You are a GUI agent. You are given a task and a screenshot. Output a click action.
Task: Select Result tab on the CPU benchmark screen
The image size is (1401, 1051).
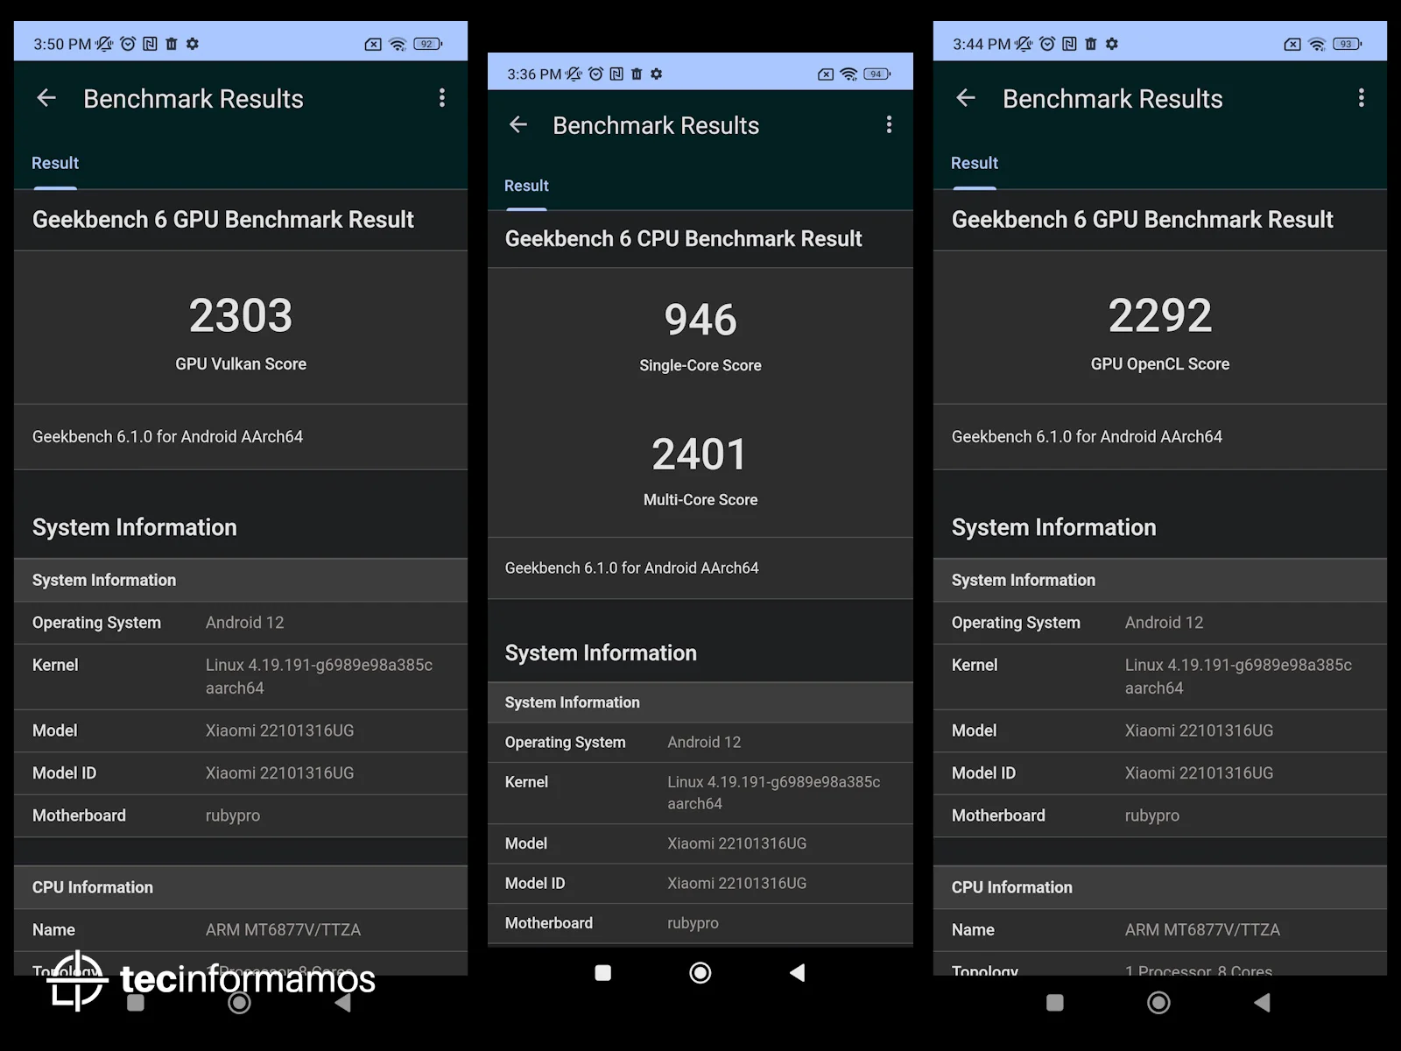tap(526, 186)
